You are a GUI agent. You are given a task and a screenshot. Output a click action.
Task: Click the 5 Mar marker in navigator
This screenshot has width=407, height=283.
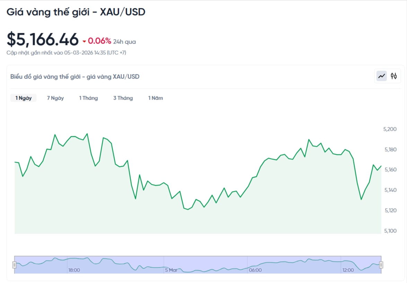coord(171,270)
